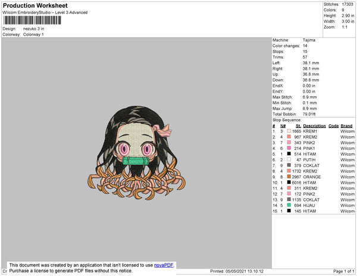Click the PINK2 row with 343 stitches
The height and width of the screenshot is (276, 357).
[x=314, y=143]
